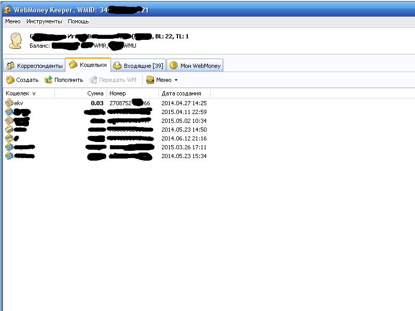This screenshot has width=415, height=311.
Task: Click the Создать wallet creation icon
Action: coord(10,80)
